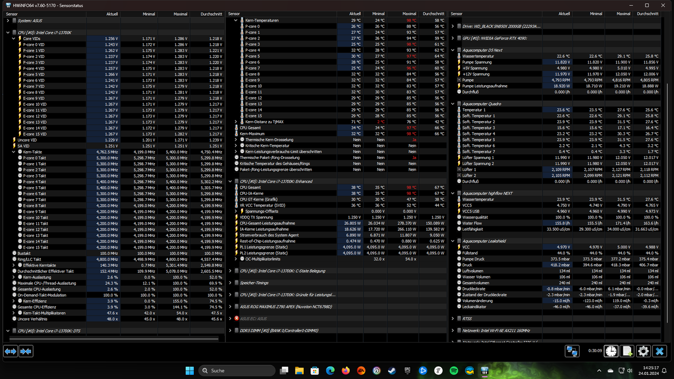Click the icon beside Water Flow
This screenshot has width=674, height=379.
(459, 223)
